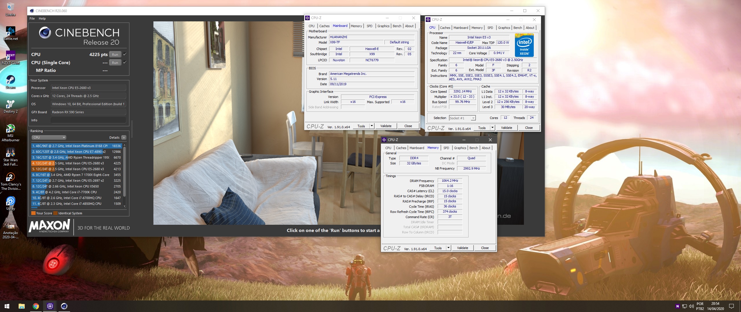Screen dimensions: 741x312
Task: Open the Windows Start menu
Action: [x=7, y=306]
